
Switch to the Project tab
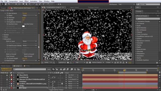coord(4,8)
